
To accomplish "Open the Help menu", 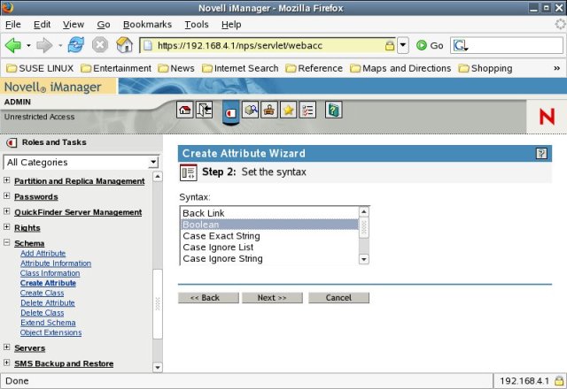I will tap(231, 25).
